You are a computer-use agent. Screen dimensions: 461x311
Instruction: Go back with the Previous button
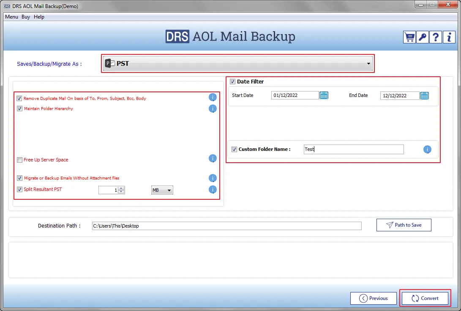click(374, 298)
